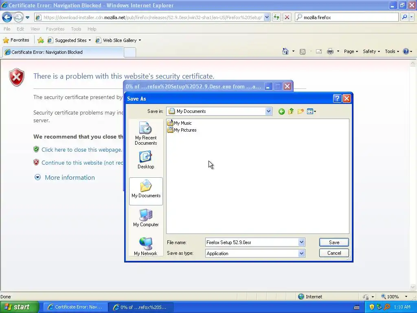
Task: Click the Print icon
Action: point(330,51)
